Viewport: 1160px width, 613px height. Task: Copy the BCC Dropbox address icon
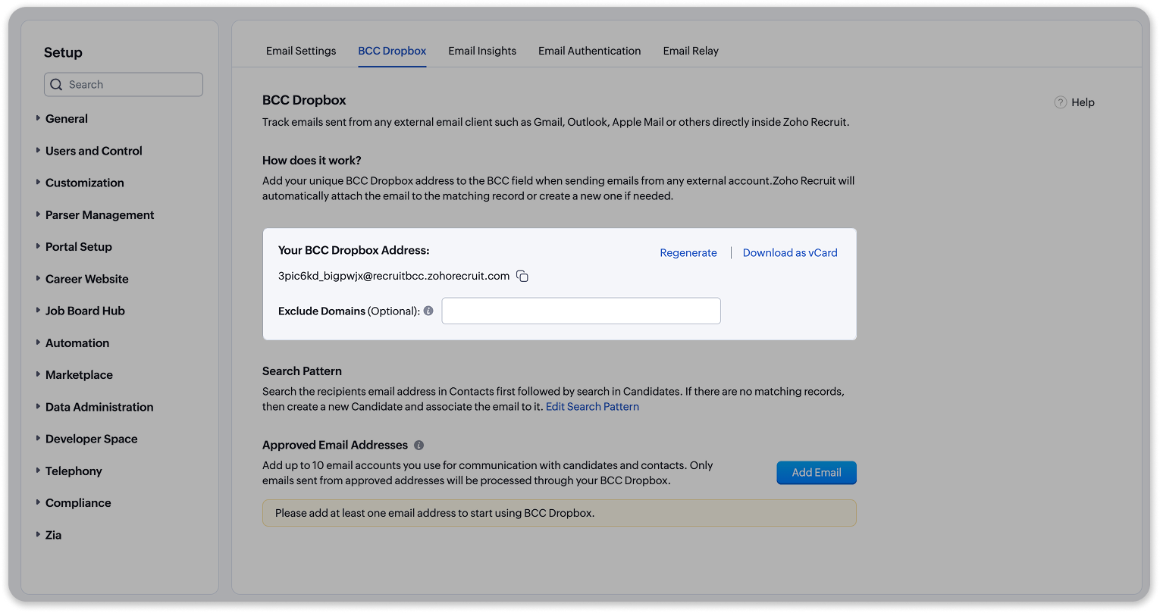point(522,277)
